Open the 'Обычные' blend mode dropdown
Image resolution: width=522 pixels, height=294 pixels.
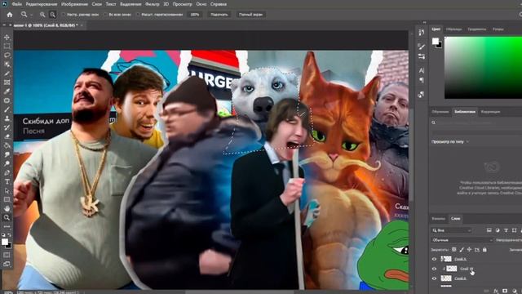462,240
